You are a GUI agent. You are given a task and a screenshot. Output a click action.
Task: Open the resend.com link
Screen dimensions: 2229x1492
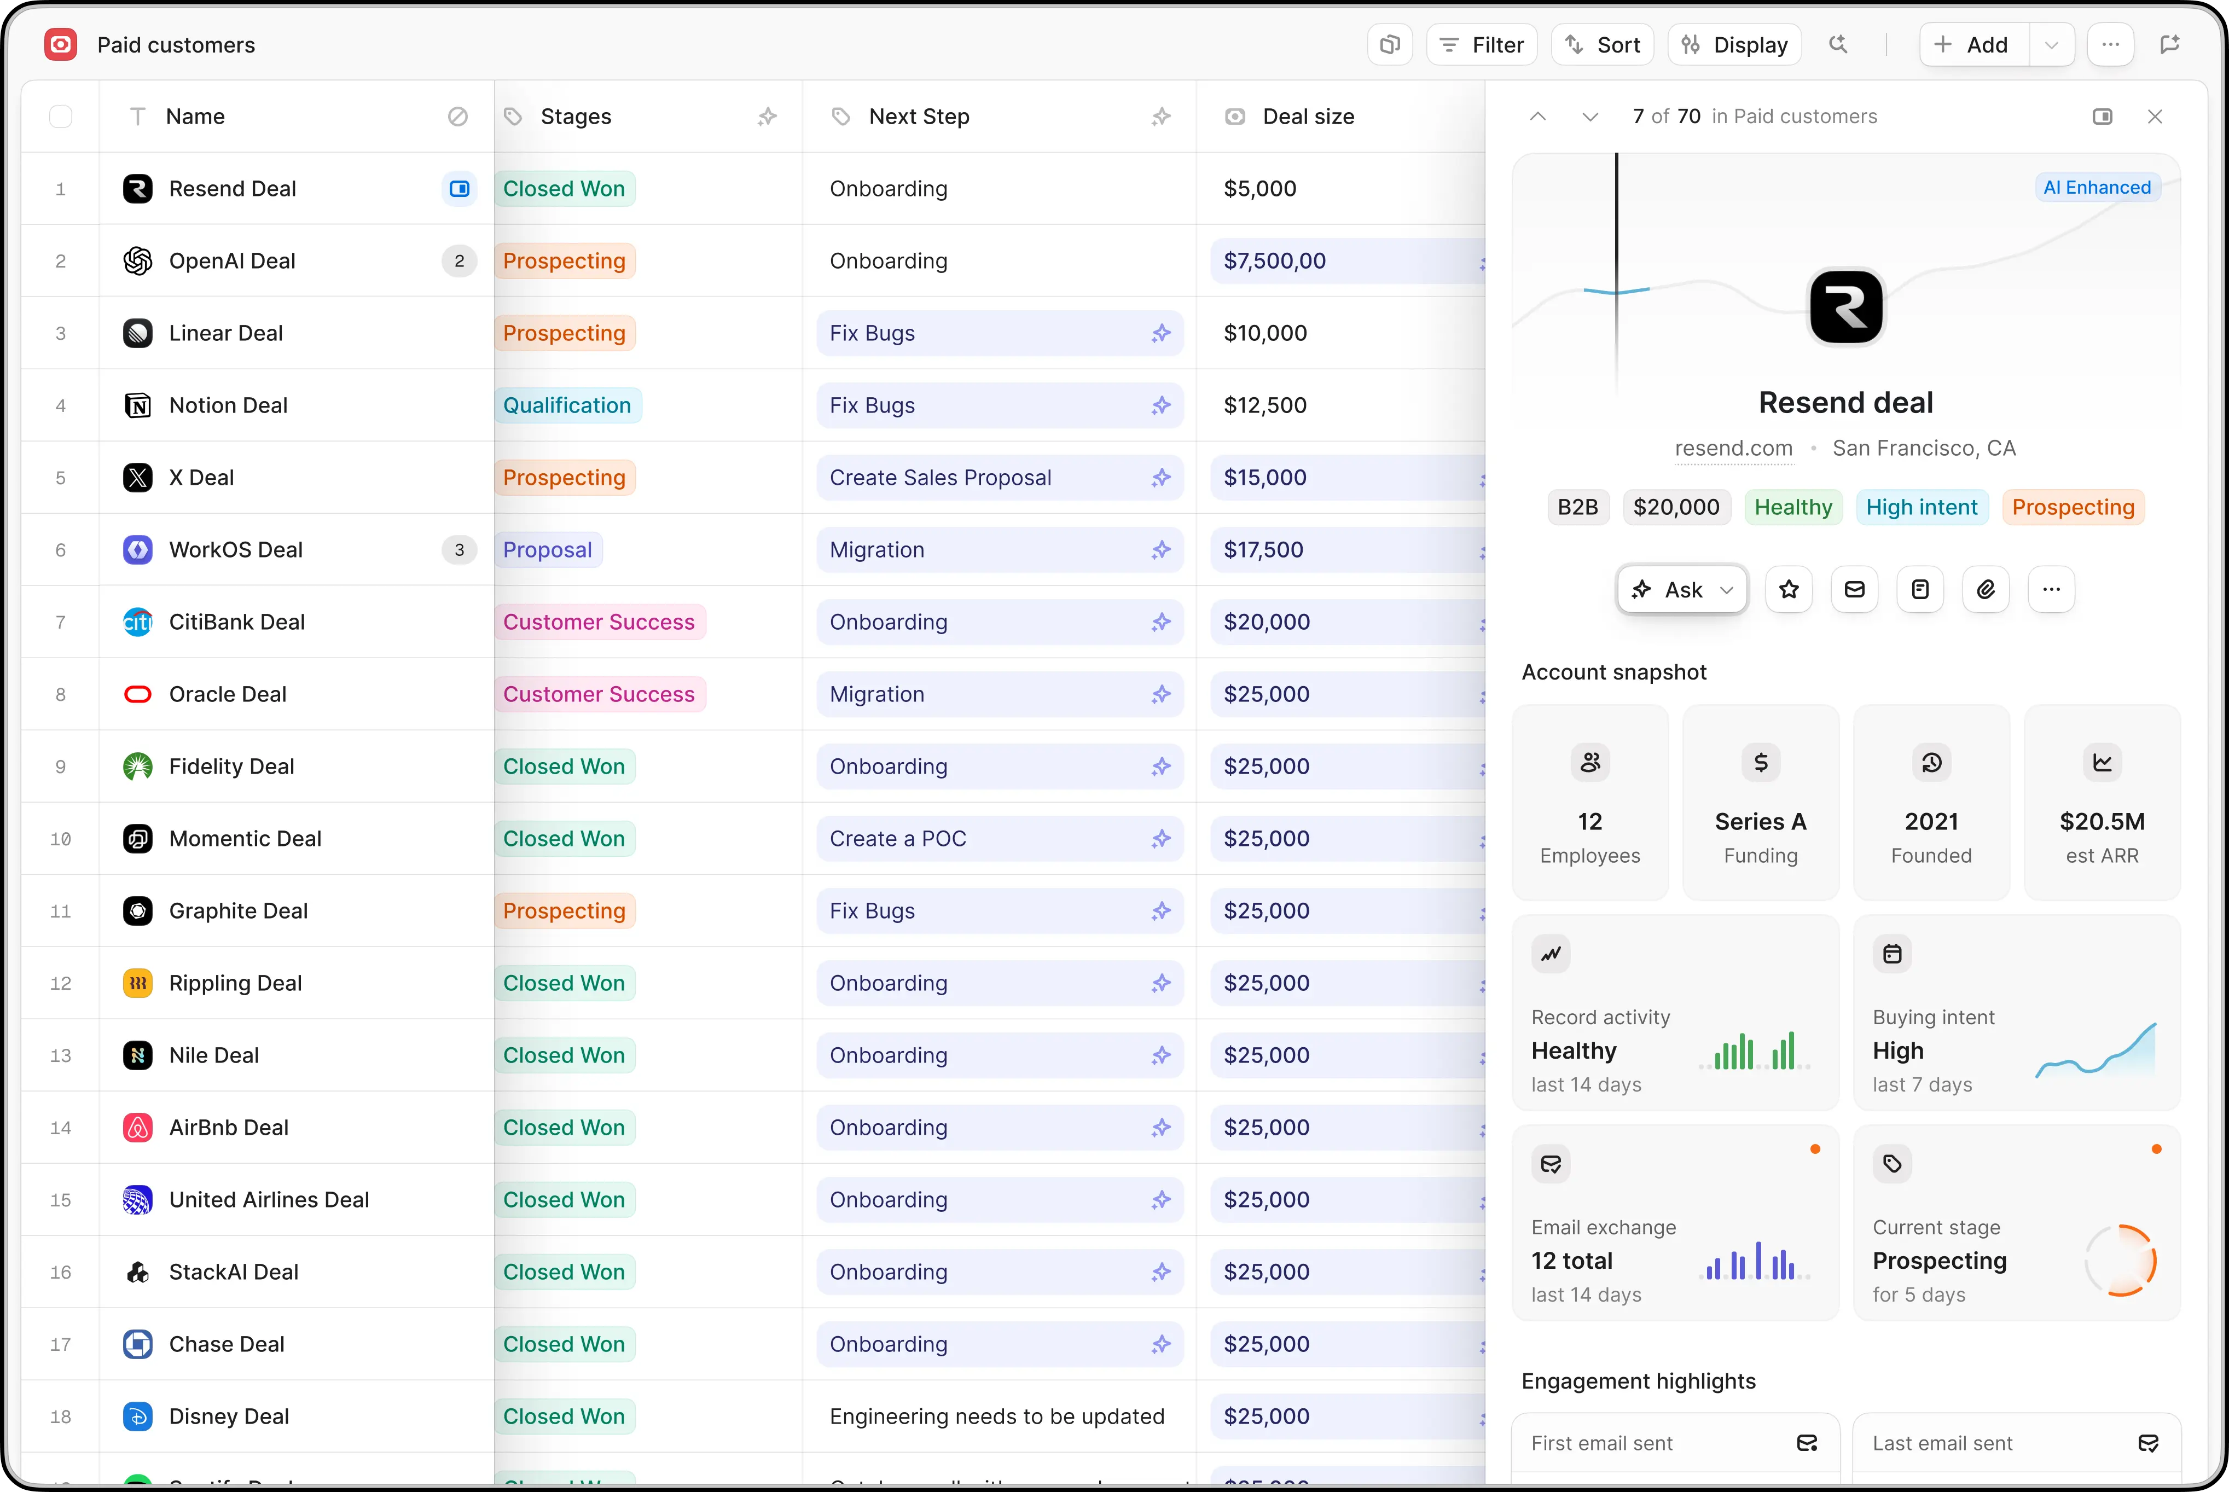[x=1733, y=448]
